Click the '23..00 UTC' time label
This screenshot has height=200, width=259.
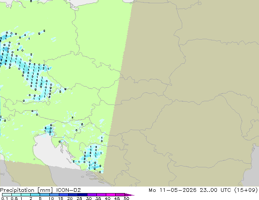(x=215, y=190)
